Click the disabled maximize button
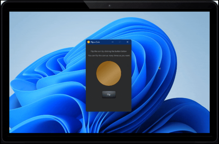The height and width of the screenshot is (144, 219). click(x=120, y=42)
